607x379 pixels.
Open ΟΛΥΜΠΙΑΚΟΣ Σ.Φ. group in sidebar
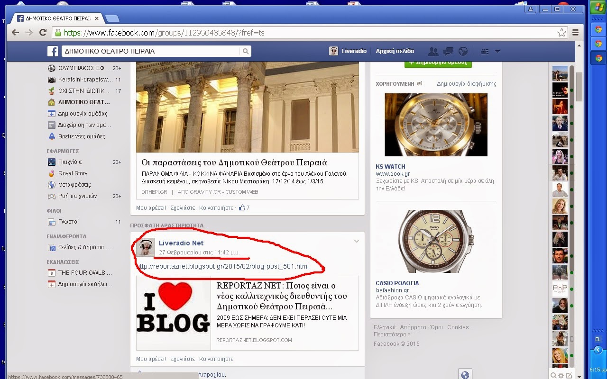click(x=84, y=68)
